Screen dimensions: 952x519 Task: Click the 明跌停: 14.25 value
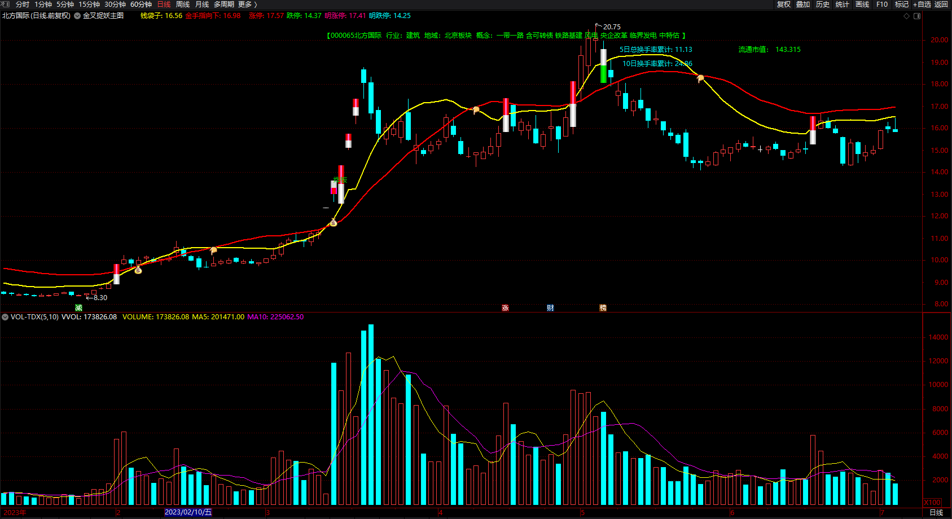(390, 16)
